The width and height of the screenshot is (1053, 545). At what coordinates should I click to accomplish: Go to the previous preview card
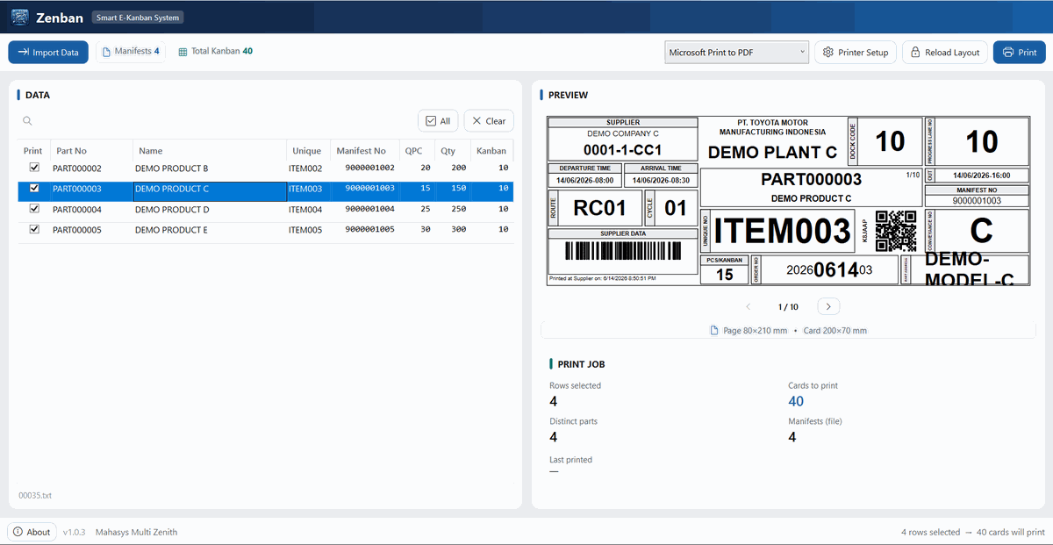(748, 306)
